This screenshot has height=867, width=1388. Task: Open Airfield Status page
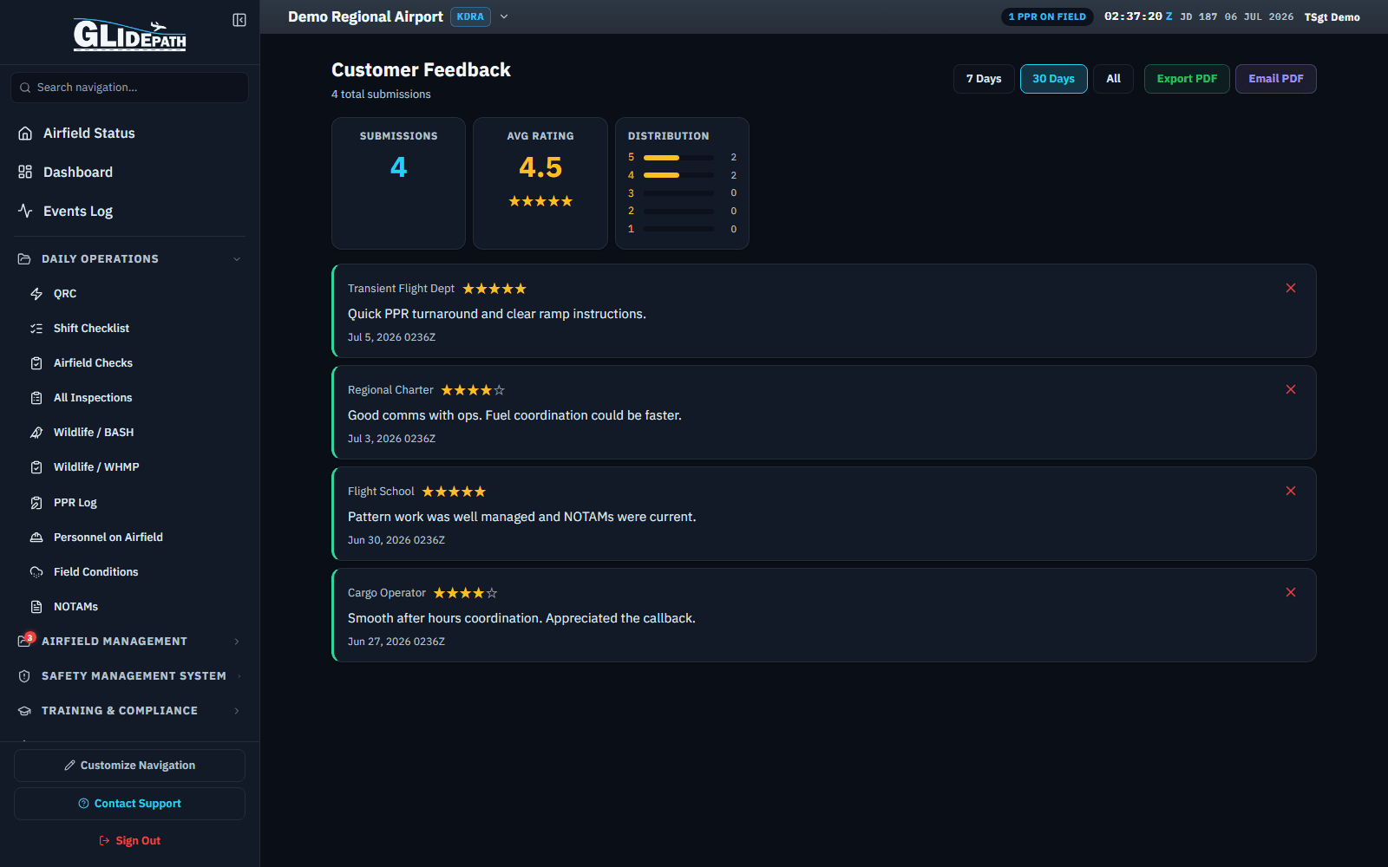(129, 133)
